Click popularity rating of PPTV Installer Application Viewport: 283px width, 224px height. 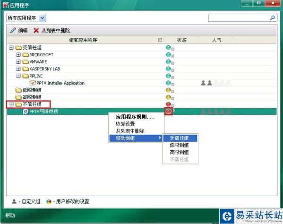(x=216, y=83)
